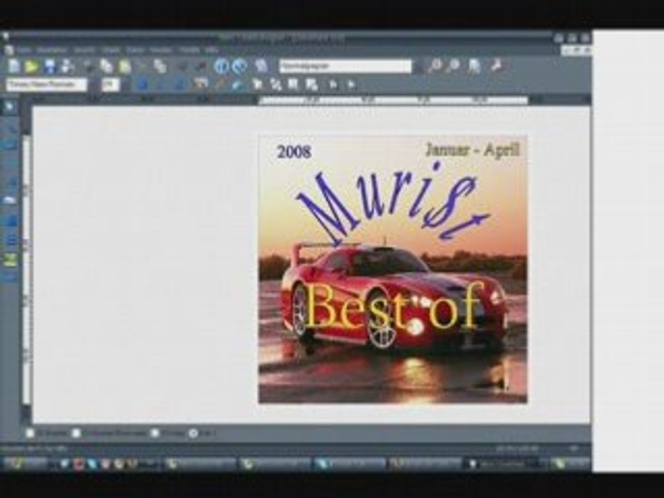Image resolution: width=664 pixels, height=498 pixels.
Task: Click the zoom in magnifier icon
Action: 434,66
